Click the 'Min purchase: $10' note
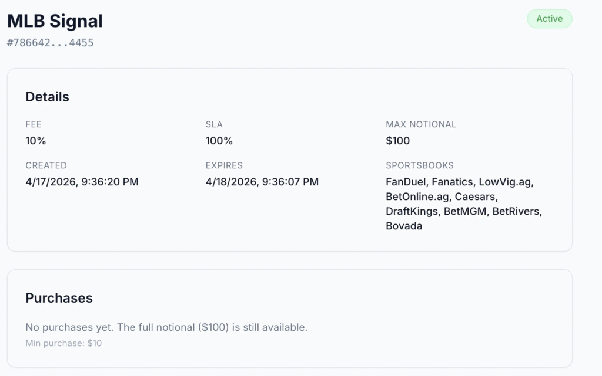 tap(63, 343)
